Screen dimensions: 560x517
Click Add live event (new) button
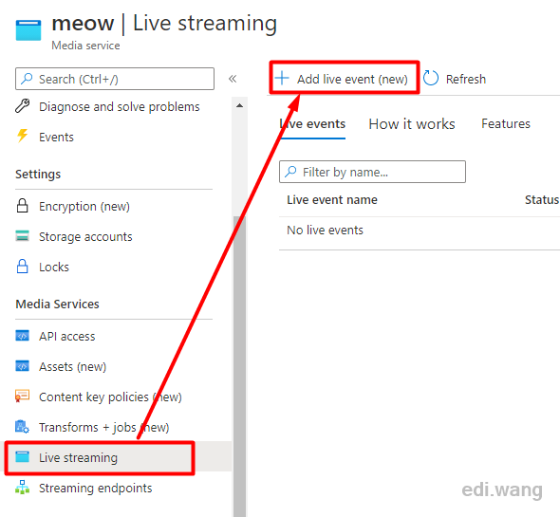tap(344, 78)
